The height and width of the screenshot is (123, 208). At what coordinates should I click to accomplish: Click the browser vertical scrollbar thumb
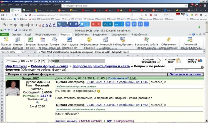pyautogui.click(x=207, y=28)
